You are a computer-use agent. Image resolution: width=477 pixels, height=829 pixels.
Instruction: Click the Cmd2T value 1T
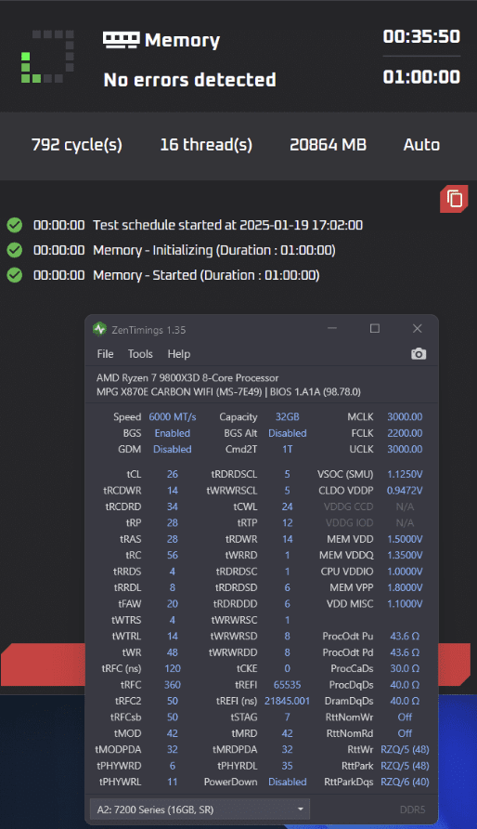287,450
